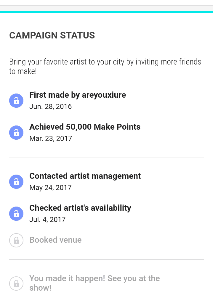Click the cyan progress bar at the top

click(106, 12)
